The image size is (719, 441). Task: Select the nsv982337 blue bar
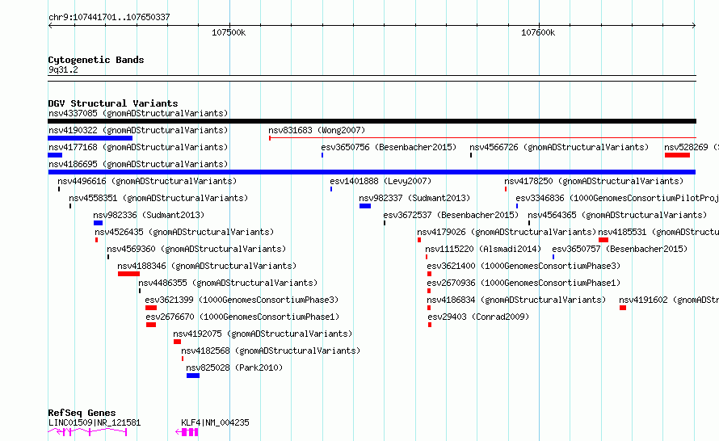coord(365,206)
